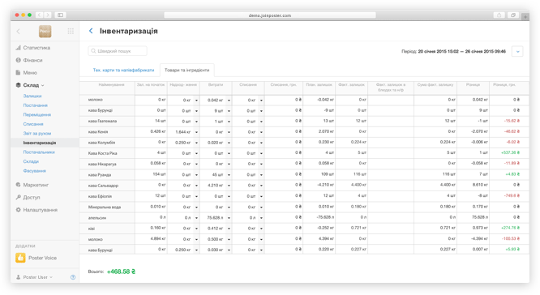Open the Переміщення submenu link
The height and width of the screenshot is (295, 540).
point(36,114)
